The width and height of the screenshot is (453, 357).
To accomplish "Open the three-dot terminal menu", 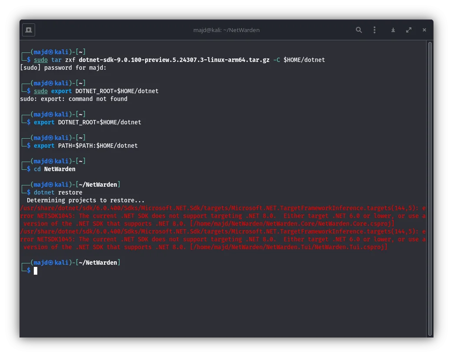I will [x=375, y=30].
